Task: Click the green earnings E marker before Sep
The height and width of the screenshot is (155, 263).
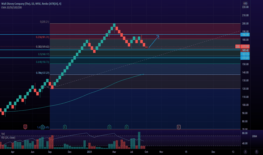Action: tap(42, 127)
